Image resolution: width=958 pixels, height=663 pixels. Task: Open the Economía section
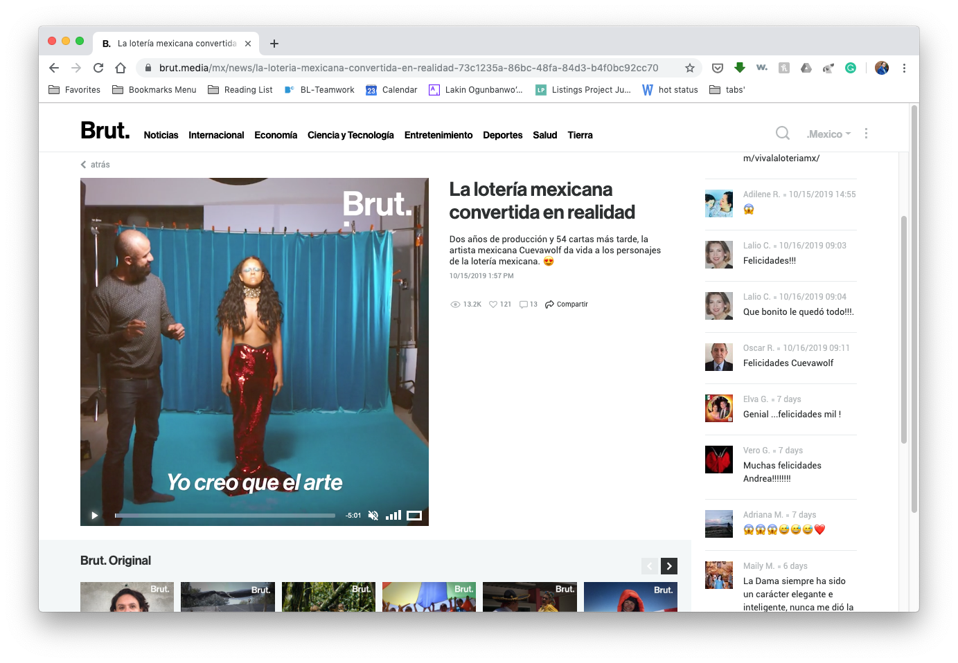coord(276,135)
